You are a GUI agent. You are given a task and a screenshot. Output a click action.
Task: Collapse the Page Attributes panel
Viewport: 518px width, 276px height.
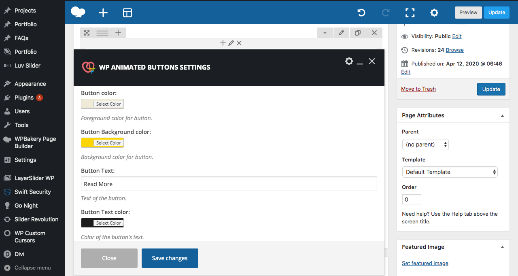(502, 116)
